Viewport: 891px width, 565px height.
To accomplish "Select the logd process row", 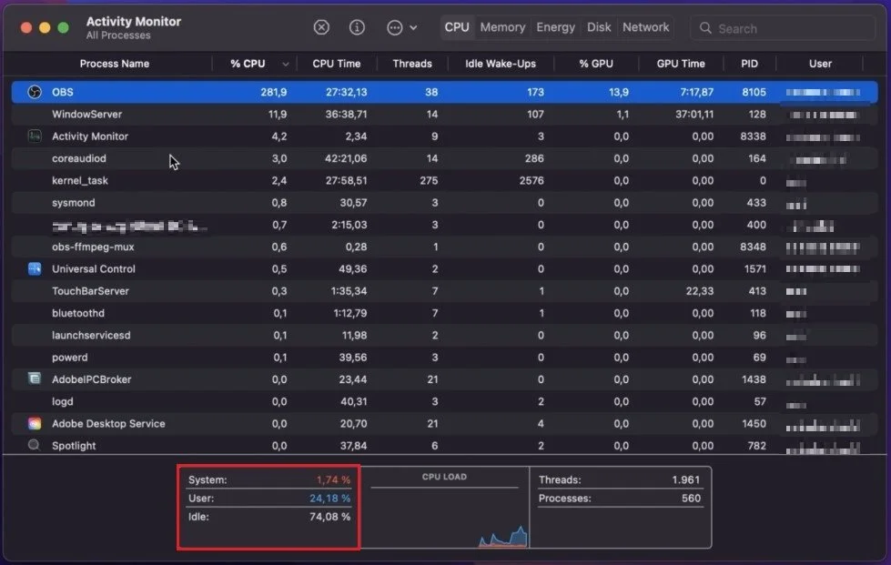I will (444, 402).
